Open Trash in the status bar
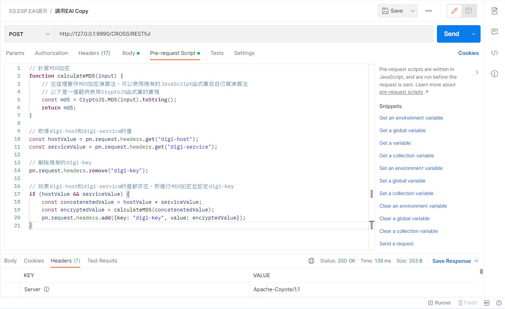 tap(468, 303)
